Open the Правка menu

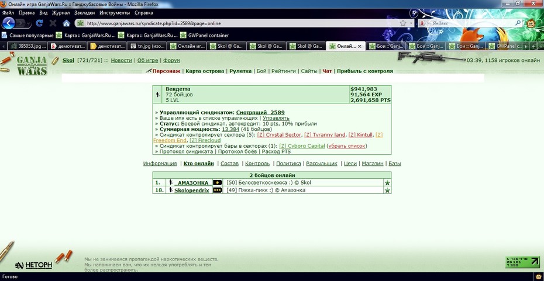coord(27,13)
